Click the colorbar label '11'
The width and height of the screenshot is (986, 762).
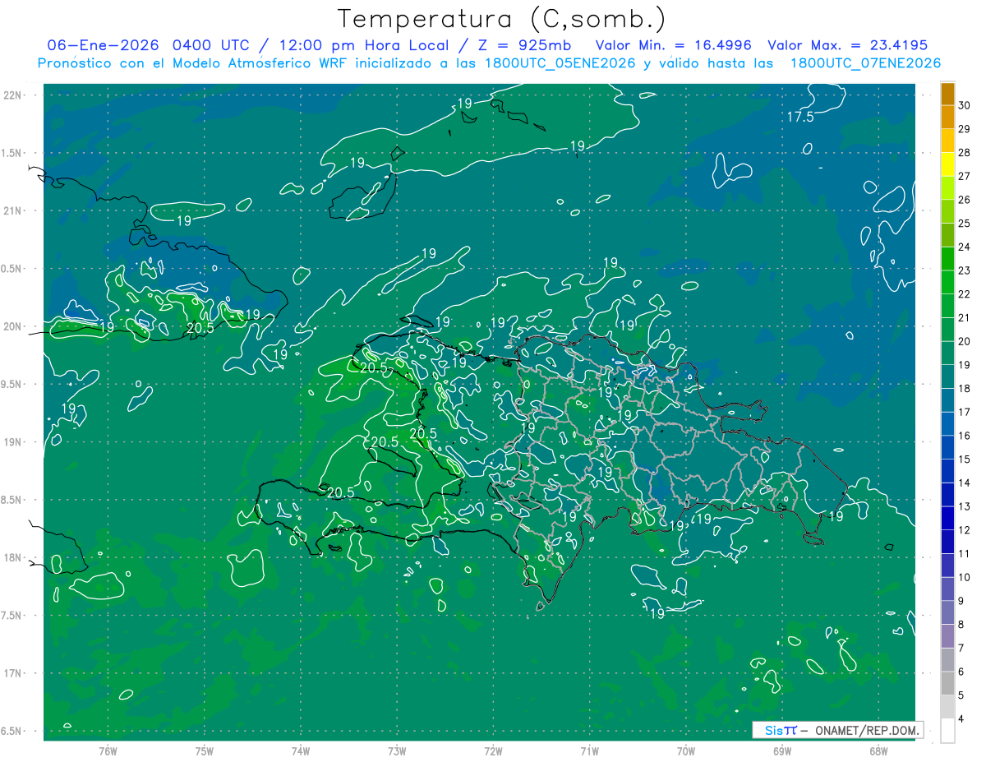coord(965,554)
